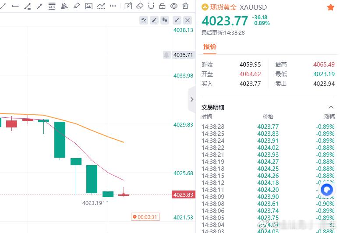Toggle magnet snap mode

[x=151, y=6]
